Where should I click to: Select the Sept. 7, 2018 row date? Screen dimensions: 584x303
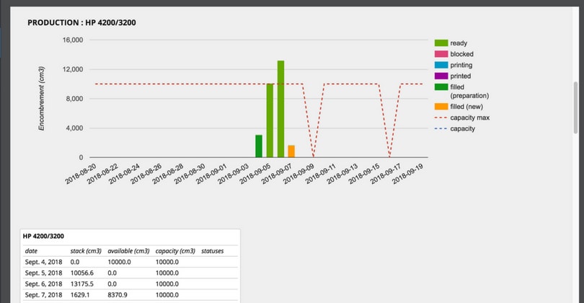click(43, 295)
